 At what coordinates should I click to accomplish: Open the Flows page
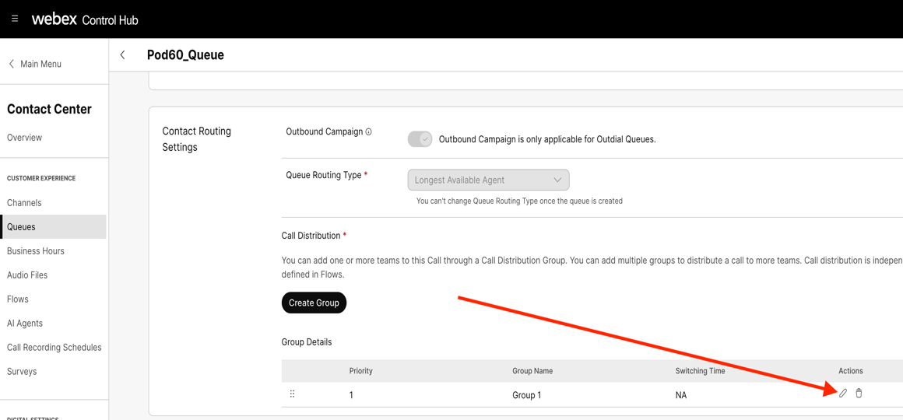pos(18,299)
